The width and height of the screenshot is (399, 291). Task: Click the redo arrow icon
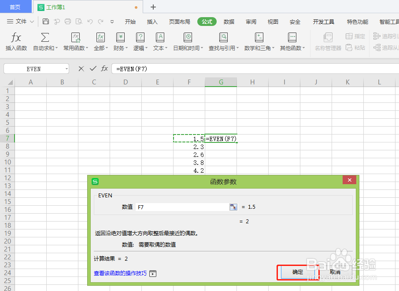[x=101, y=22]
